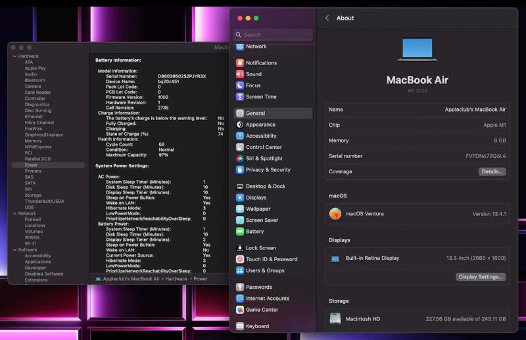Select NVMExpress in Hardware list
526x340 pixels.
point(38,147)
